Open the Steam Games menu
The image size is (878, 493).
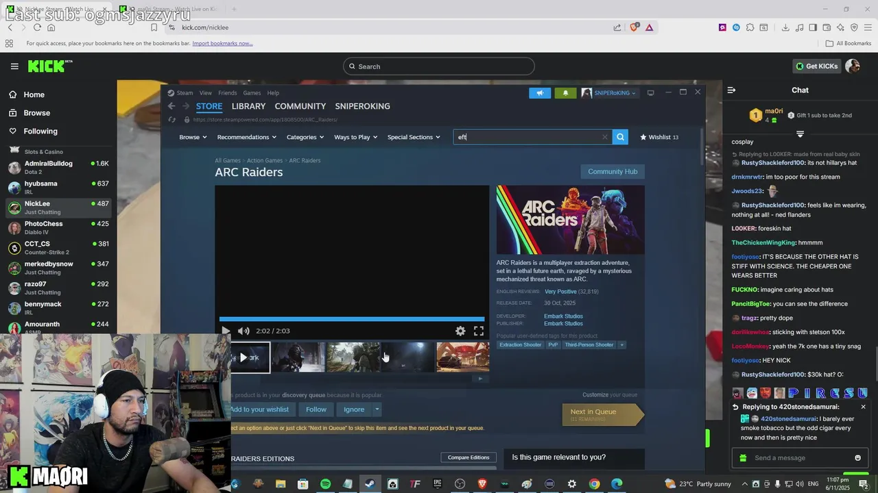pos(252,93)
